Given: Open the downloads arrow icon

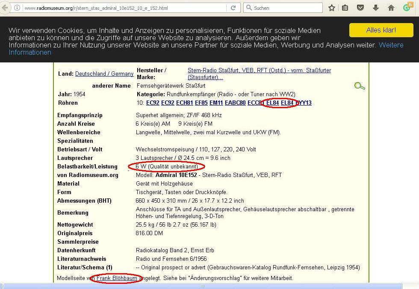Looking at the screenshot, I should [376, 8].
